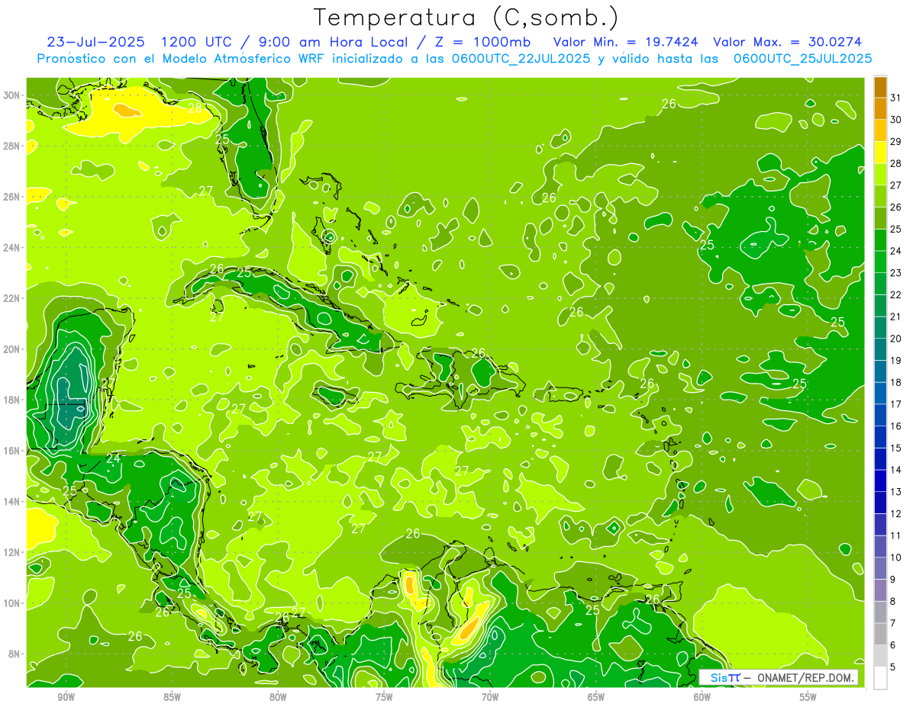This screenshot has width=916, height=707.
Task: Click '9:00 am Hora Local' text
Action: coord(332,42)
